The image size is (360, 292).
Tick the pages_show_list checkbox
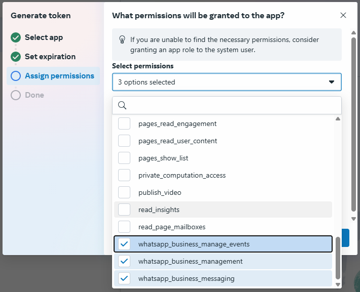coord(124,158)
